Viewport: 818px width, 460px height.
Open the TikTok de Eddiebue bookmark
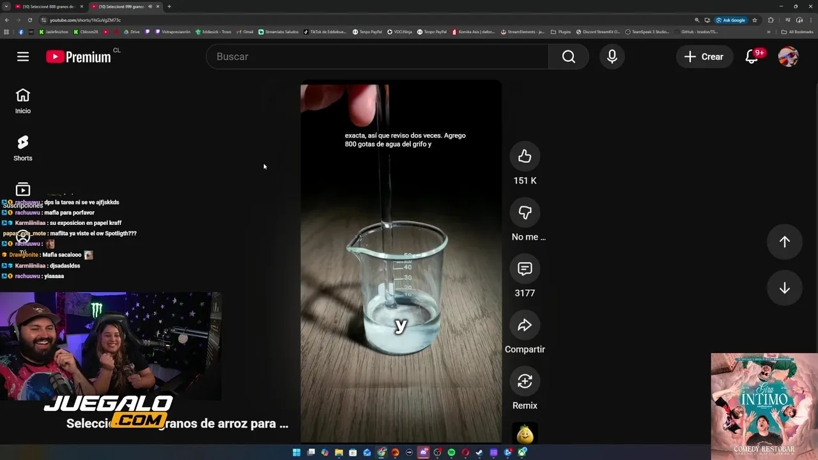(325, 32)
